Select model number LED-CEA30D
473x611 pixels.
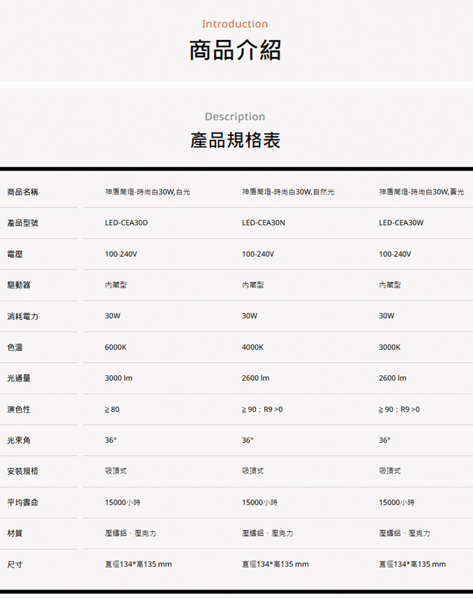click(126, 223)
